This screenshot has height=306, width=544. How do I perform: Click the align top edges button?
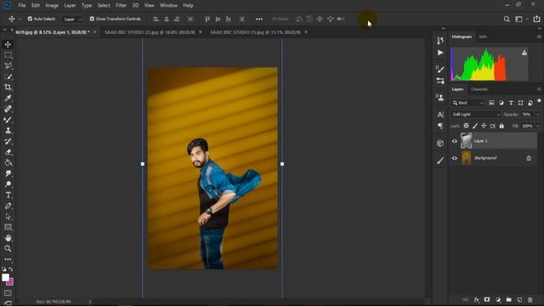207,19
